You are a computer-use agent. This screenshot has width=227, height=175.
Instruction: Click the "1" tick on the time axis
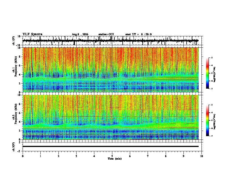(40, 156)
